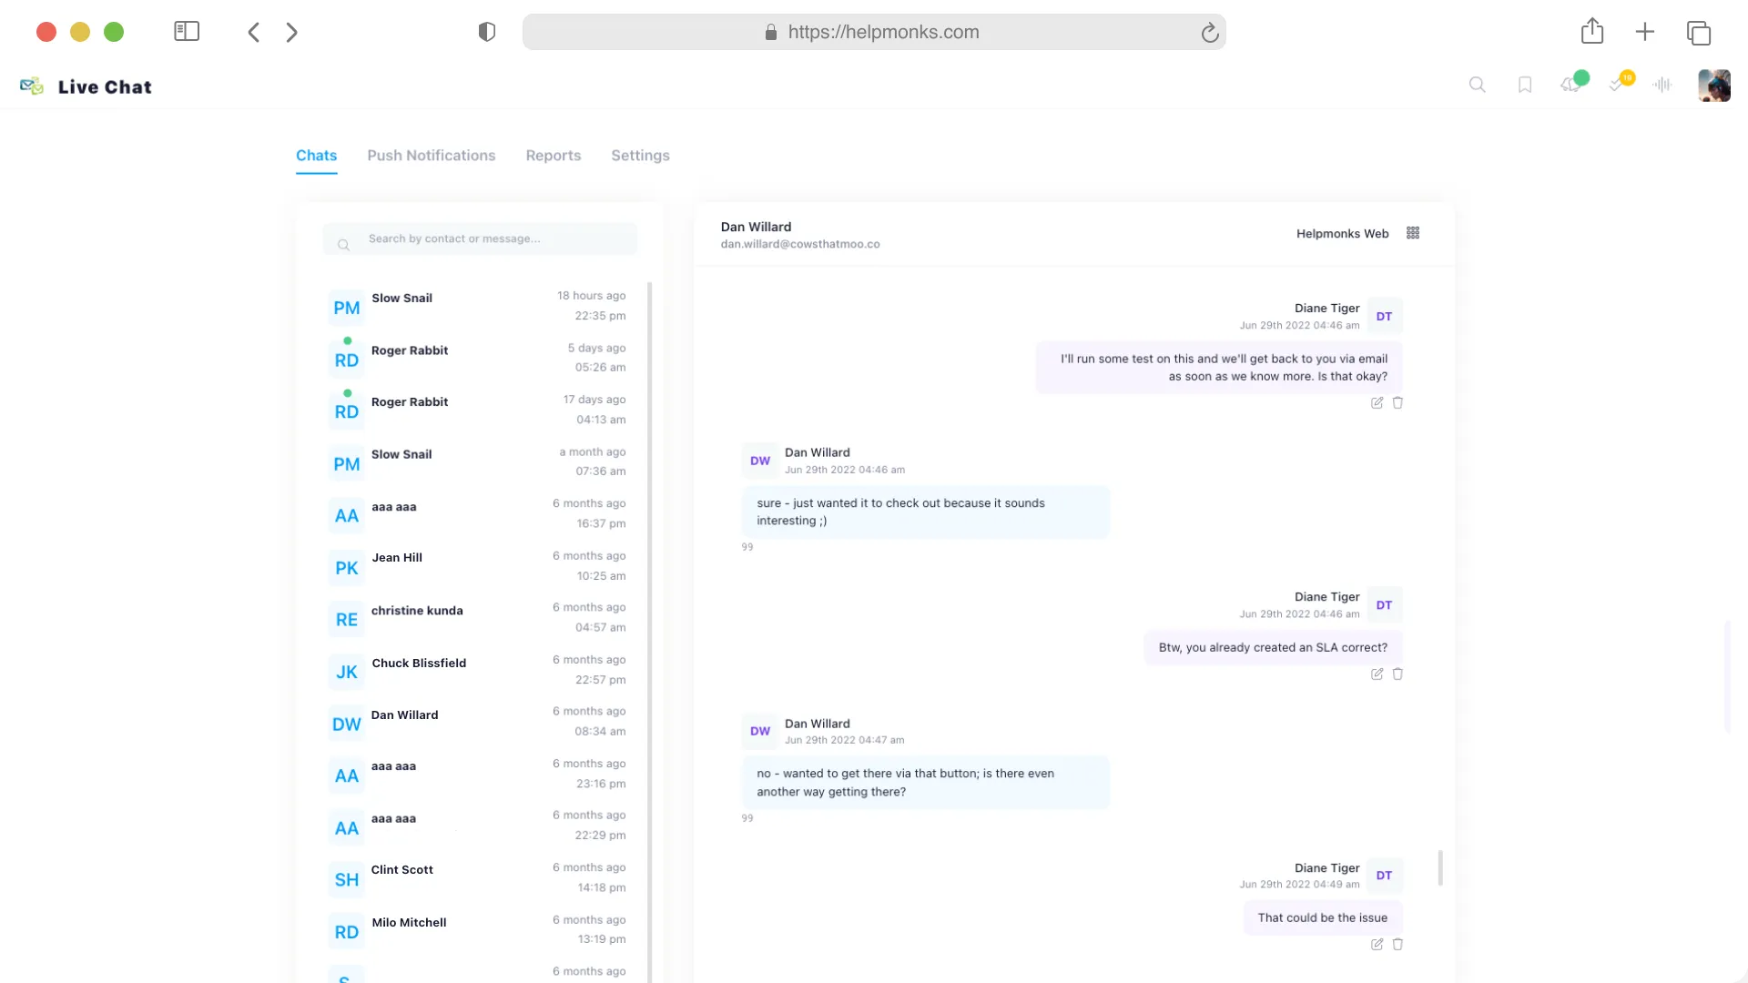Open Milo Mitchell chat
The width and height of the screenshot is (1748, 983).
(478, 930)
